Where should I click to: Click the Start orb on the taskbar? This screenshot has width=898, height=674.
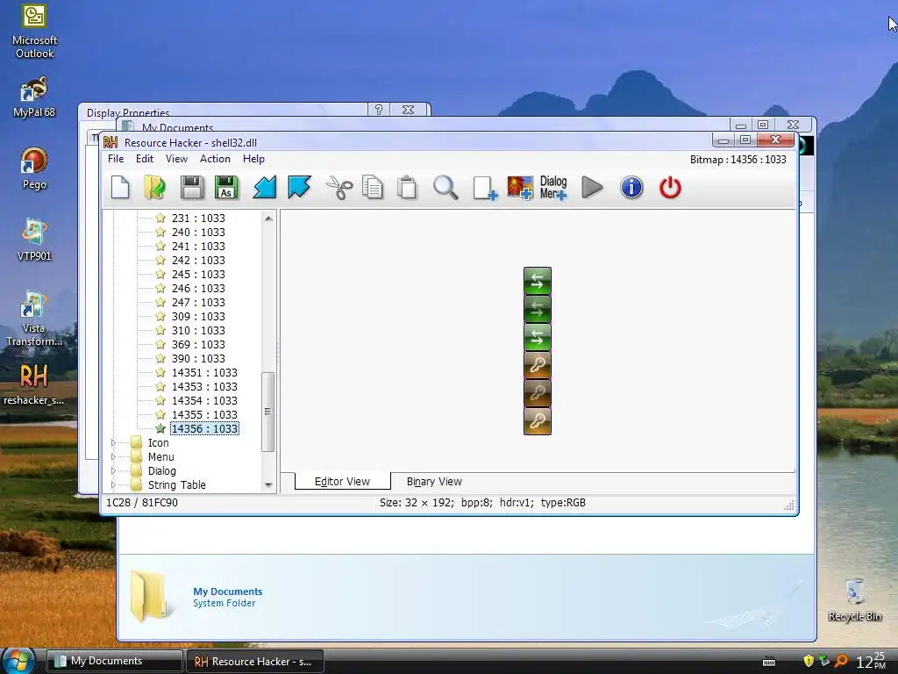click(18, 661)
